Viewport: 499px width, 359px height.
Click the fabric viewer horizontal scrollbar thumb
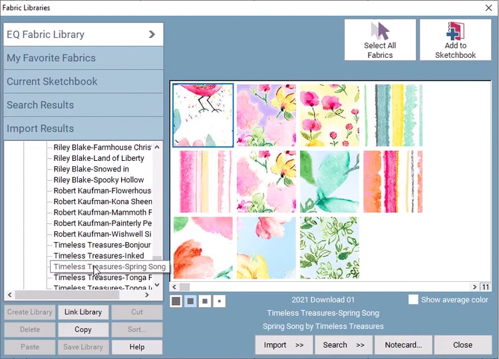click(x=184, y=287)
